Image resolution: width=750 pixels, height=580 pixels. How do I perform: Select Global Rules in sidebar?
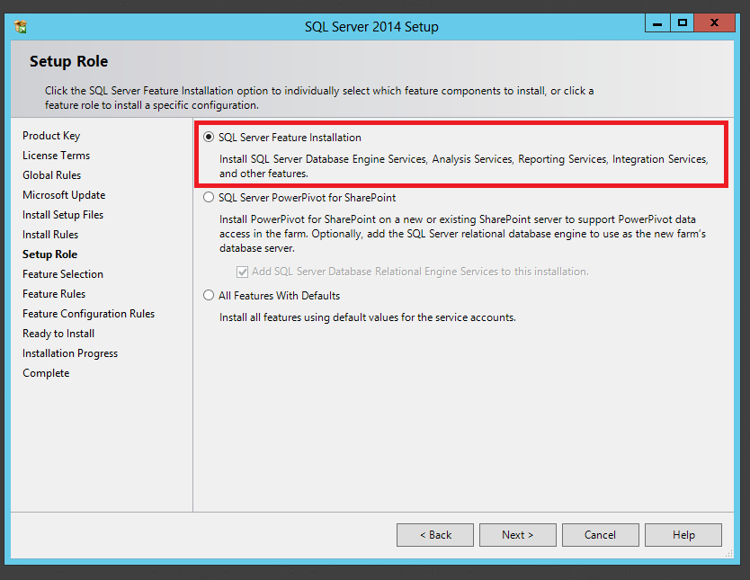[51, 175]
